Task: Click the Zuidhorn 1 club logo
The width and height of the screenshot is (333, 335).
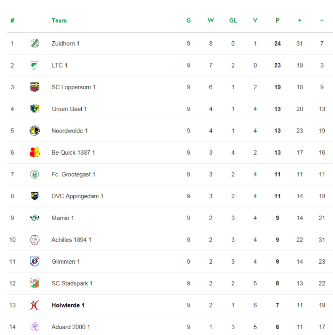Action: [x=35, y=43]
